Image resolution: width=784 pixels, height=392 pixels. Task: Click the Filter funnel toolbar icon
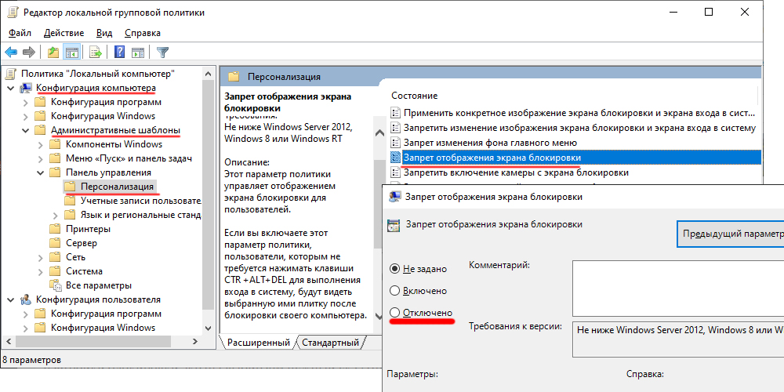tap(162, 53)
